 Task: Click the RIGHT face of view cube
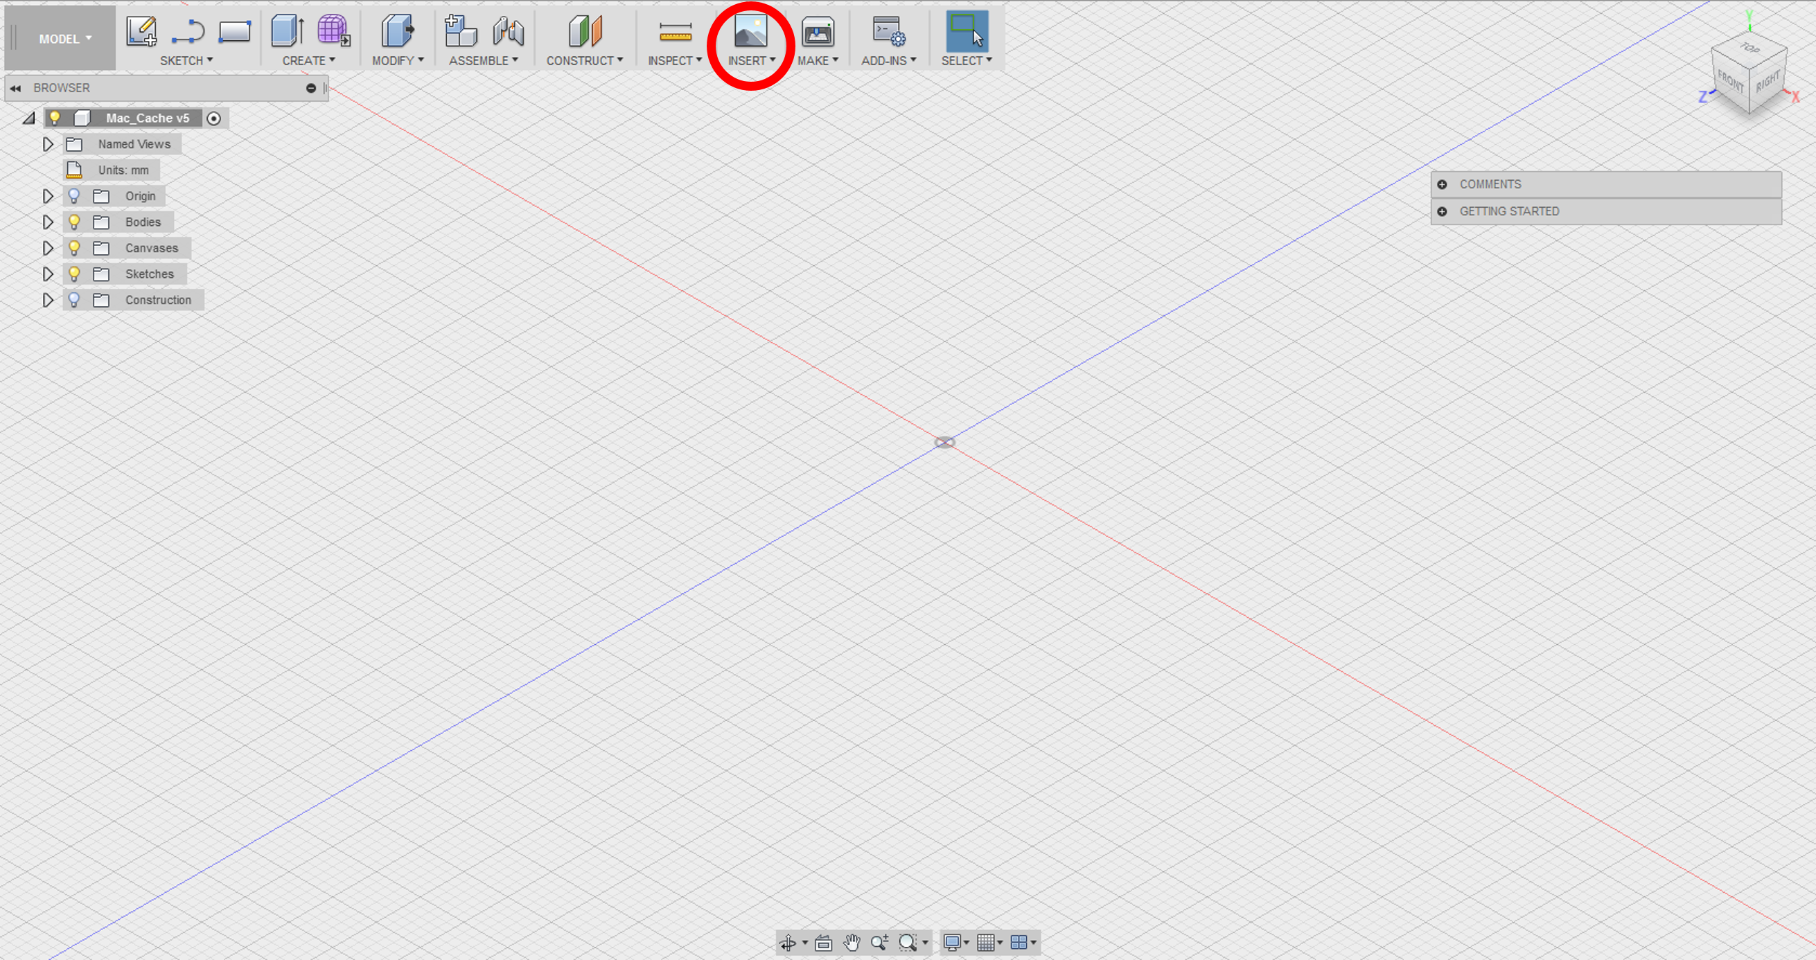[1768, 82]
